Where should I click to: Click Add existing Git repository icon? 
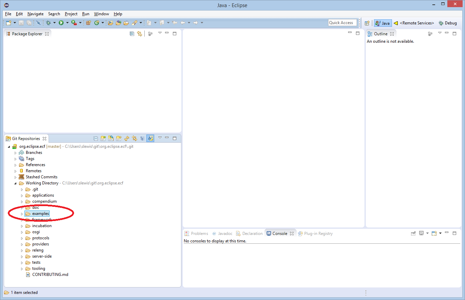click(x=103, y=138)
